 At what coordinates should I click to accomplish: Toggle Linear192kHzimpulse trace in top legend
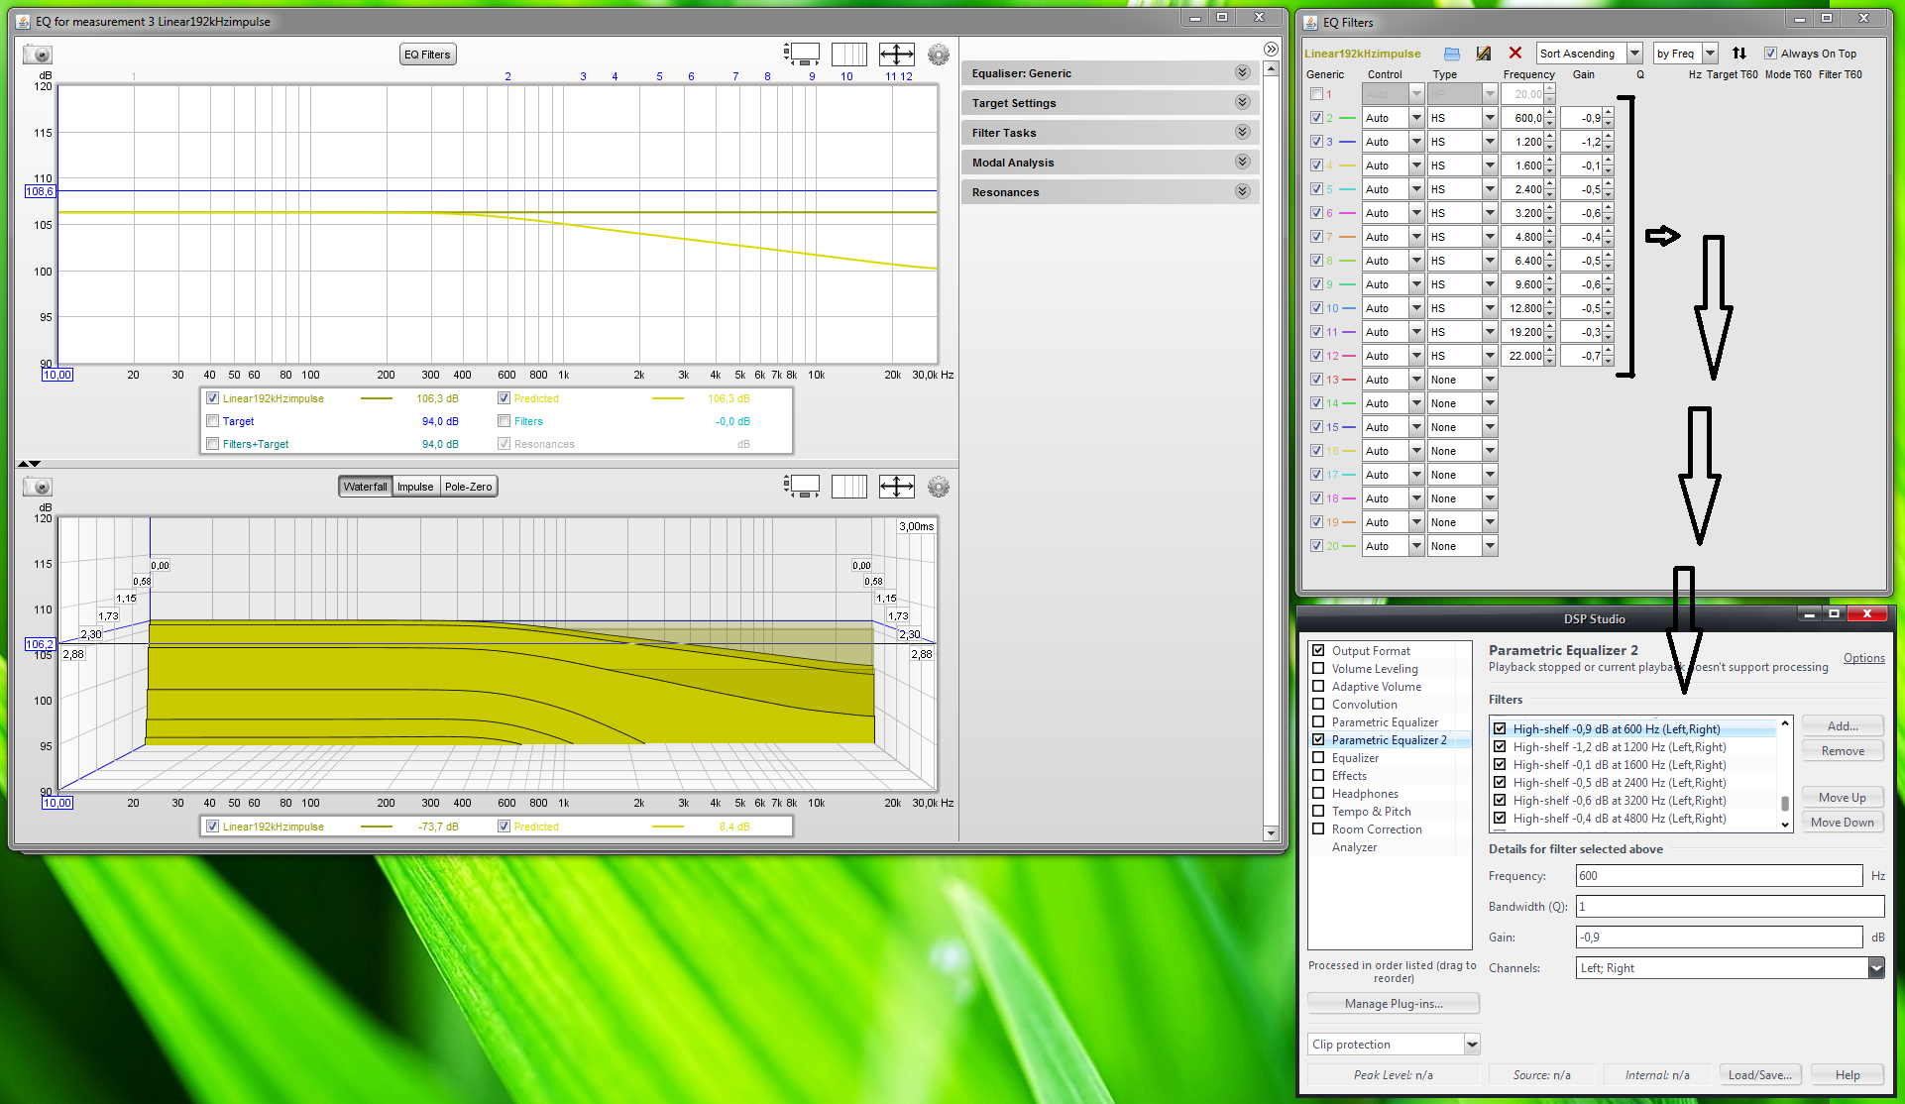point(212,398)
